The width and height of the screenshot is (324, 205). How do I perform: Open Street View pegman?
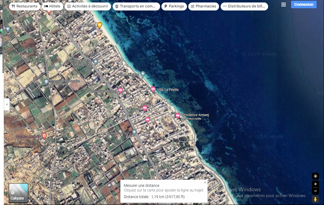pos(315,199)
